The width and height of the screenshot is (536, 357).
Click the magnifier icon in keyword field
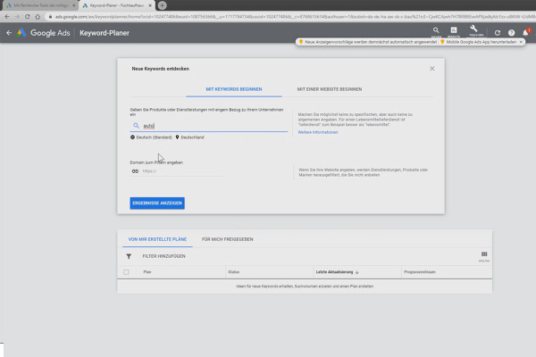(x=136, y=126)
